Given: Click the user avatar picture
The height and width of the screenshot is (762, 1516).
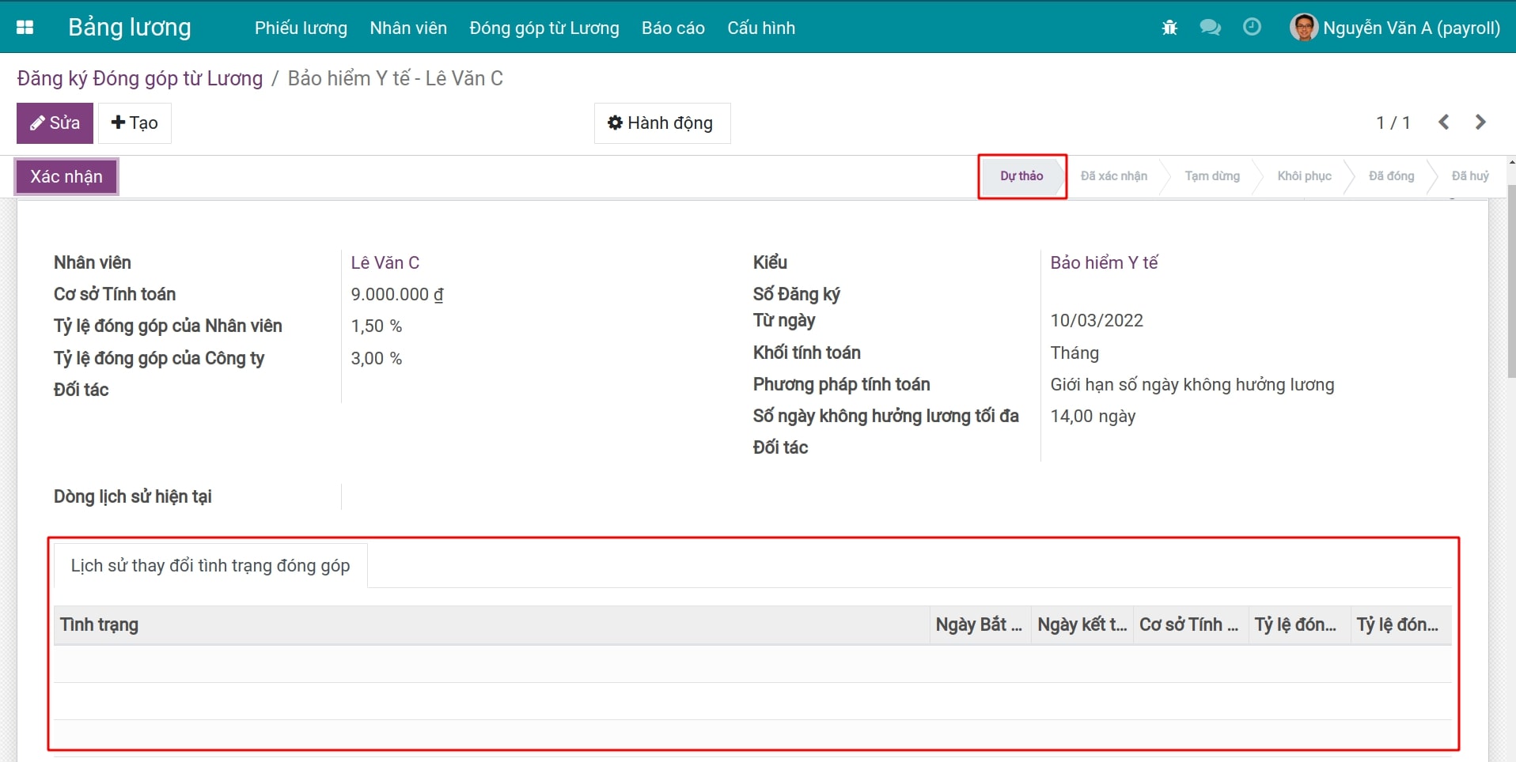Looking at the screenshot, I should click(1303, 28).
